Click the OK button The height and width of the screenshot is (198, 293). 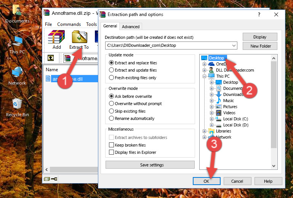tap(207, 181)
